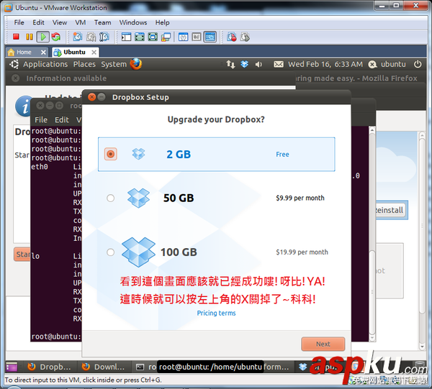Viewport: 432px width, 389px height.
Task: Open the Pricing terms link
Action: click(216, 313)
